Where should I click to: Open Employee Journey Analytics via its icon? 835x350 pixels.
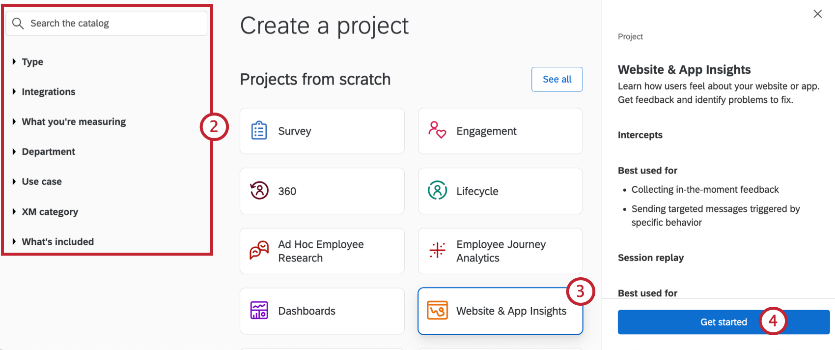(437, 251)
